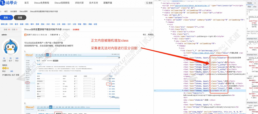Click the 合并 moderation link
Image resolution: width=258 pixels, height=114 pixels.
[69, 24]
